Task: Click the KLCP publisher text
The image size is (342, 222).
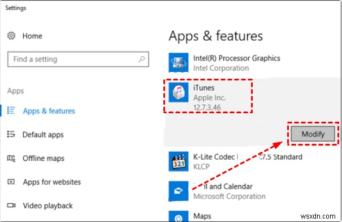Action: 201,166
